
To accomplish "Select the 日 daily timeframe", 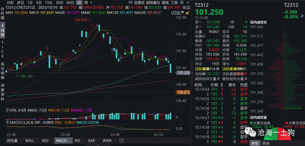I will [79, 3].
